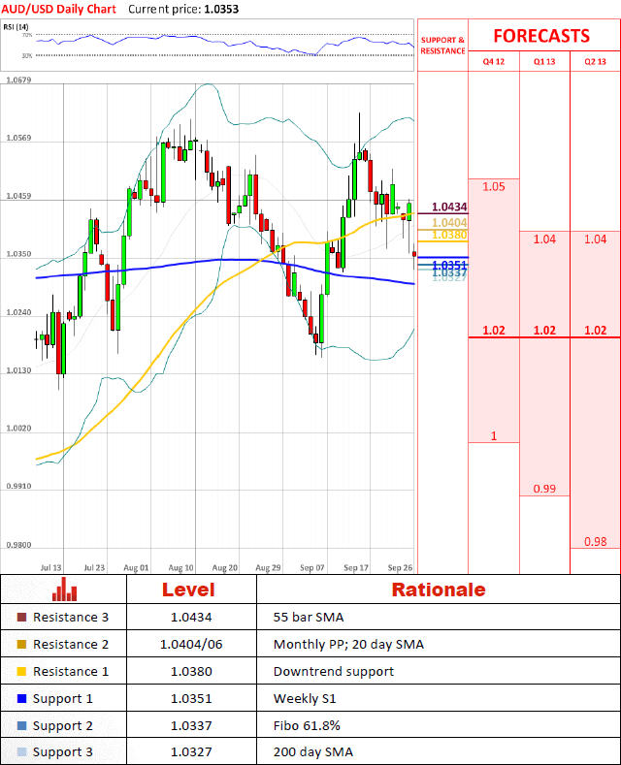This screenshot has height=765, width=621.
Task: Click the 1.0434 resistance level label on chart
Action: coord(449,207)
